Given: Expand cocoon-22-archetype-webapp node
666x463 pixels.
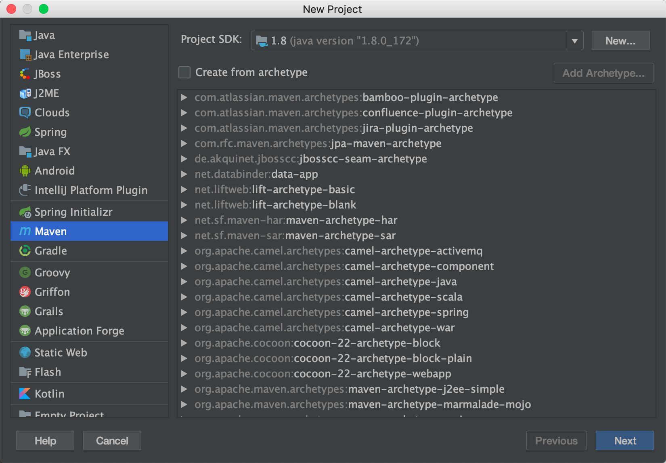Looking at the screenshot, I should 184,374.
